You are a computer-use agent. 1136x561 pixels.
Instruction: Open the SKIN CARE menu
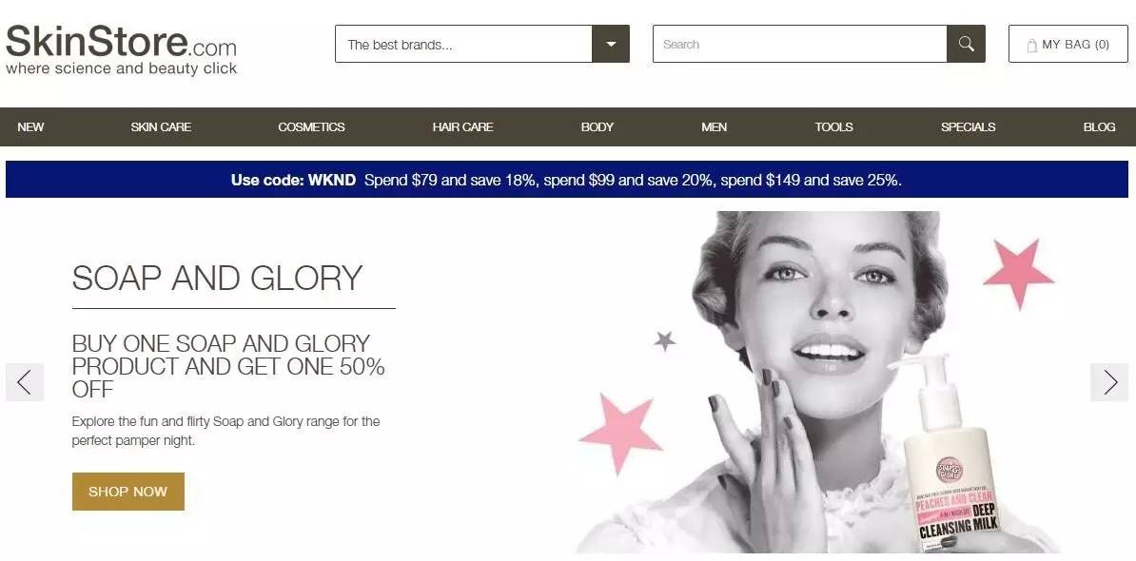tap(161, 126)
